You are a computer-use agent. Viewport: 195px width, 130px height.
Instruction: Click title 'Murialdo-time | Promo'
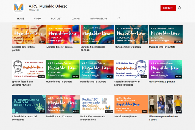[x=126, y=117]
